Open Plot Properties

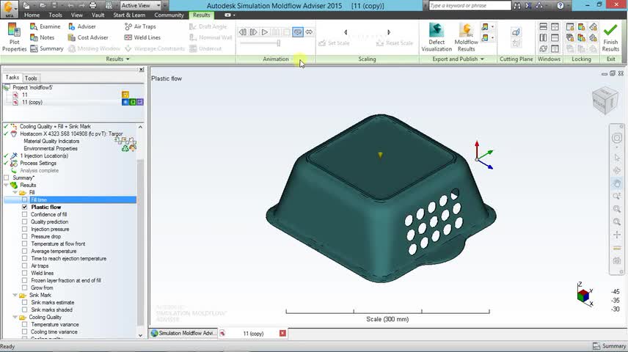[14, 37]
